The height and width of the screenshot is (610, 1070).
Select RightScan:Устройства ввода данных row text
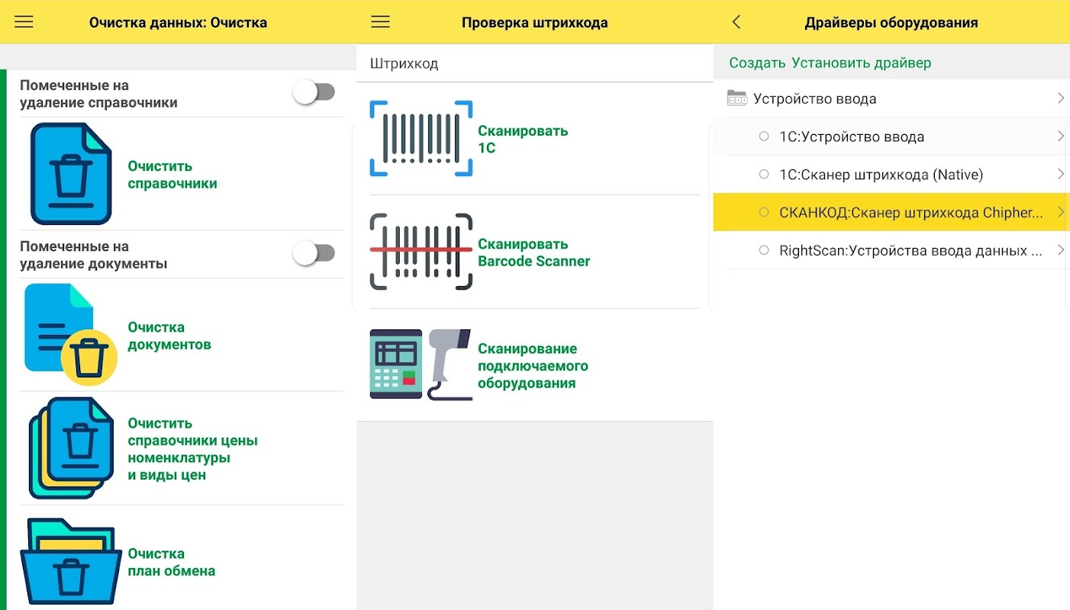click(x=910, y=250)
